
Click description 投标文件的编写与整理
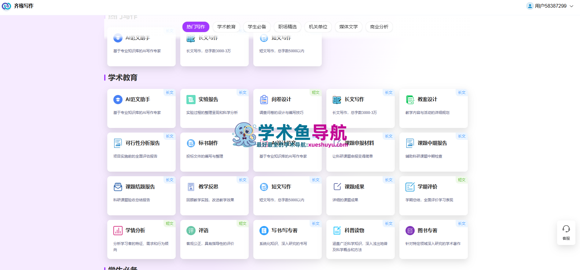[x=205, y=156]
